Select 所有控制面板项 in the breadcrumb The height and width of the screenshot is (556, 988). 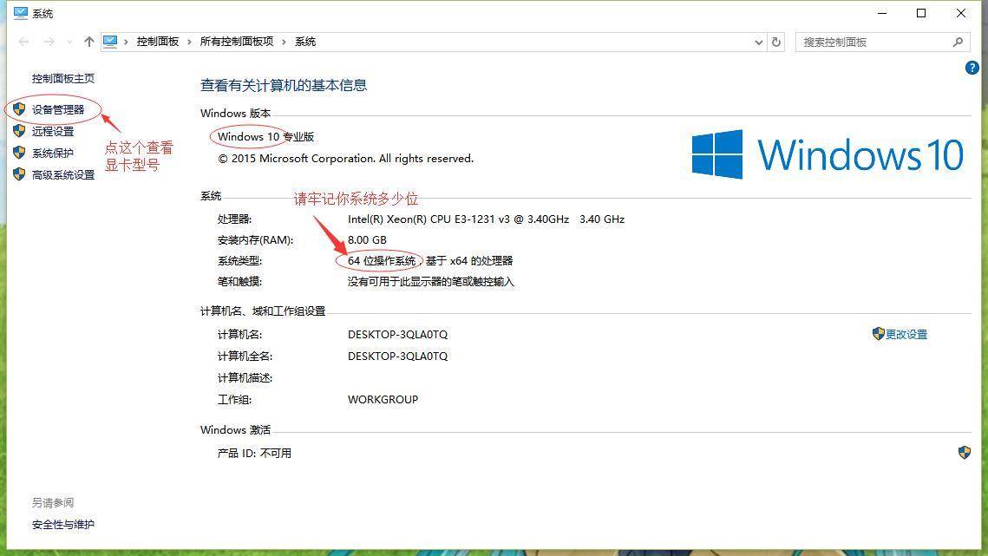click(x=237, y=42)
